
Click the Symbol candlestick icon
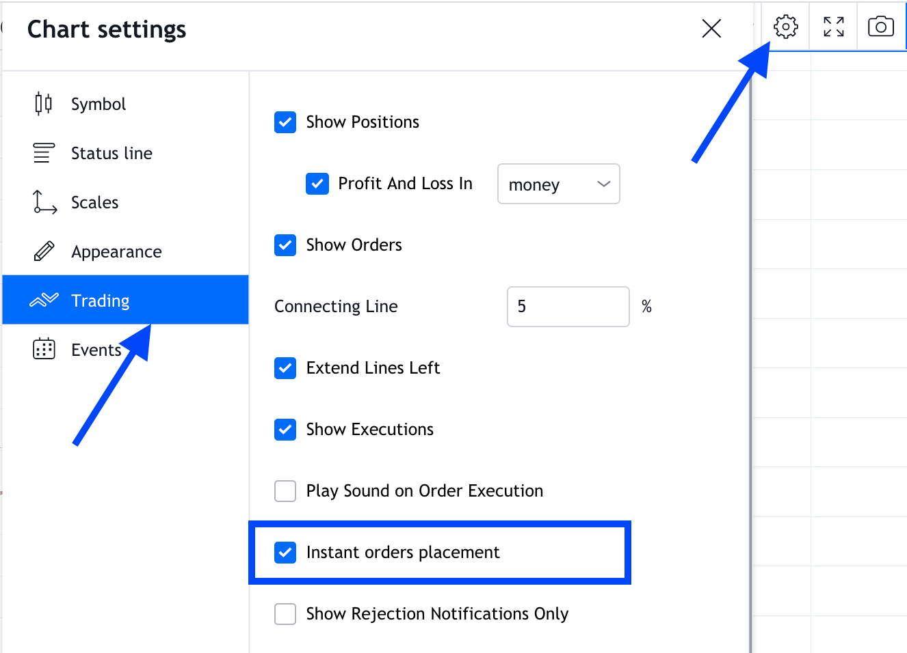[x=43, y=104]
